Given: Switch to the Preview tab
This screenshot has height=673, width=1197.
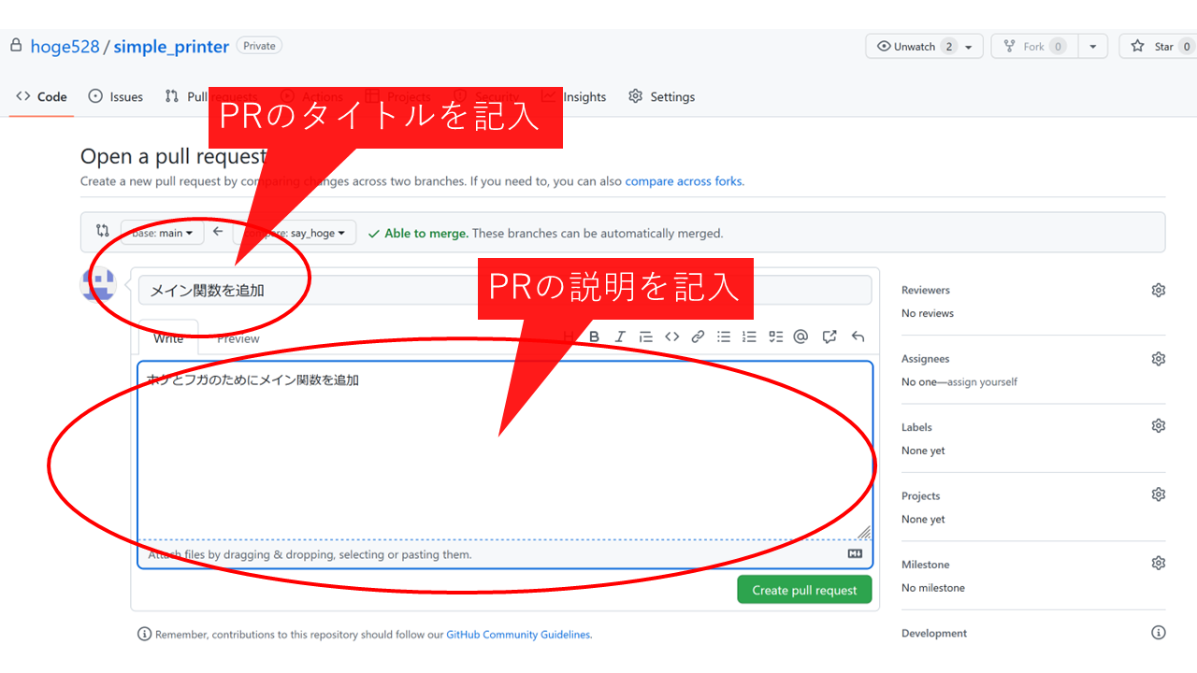Looking at the screenshot, I should [x=238, y=338].
